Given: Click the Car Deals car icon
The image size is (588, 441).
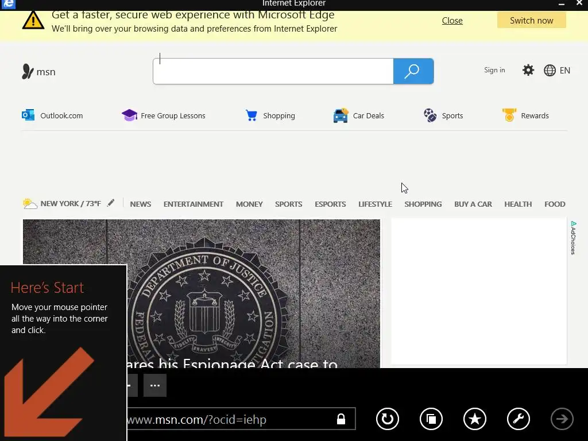Looking at the screenshot, I should pos(341,115).
